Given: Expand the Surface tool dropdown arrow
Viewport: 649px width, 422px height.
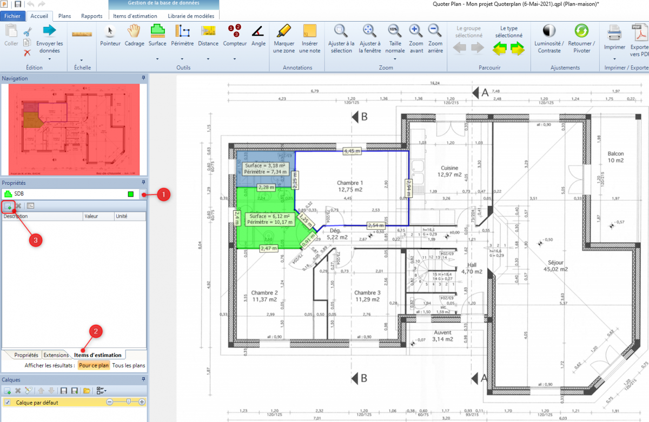Looking at the screenshot, I should coord(157,58).
